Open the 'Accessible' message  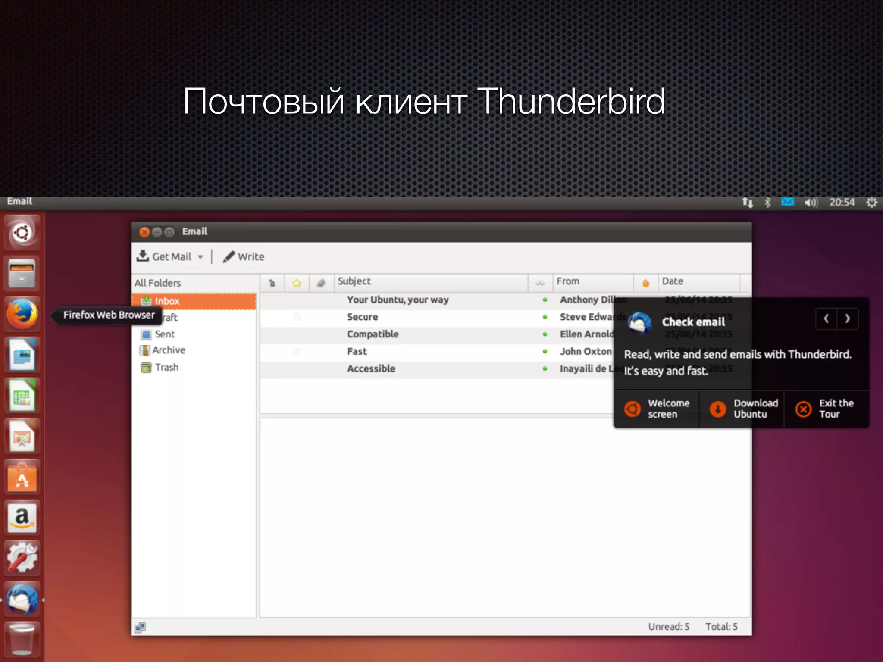coord(371,369)
